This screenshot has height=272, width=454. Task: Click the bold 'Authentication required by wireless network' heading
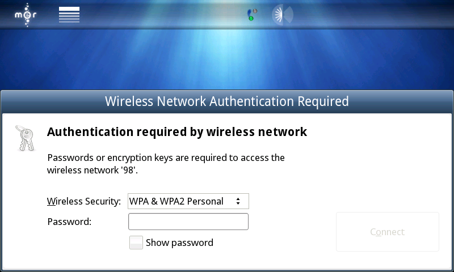pyautogui.click(x=177, y=132)
